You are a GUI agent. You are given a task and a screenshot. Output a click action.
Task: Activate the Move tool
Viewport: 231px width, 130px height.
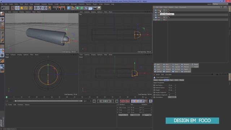click(17, 8)
